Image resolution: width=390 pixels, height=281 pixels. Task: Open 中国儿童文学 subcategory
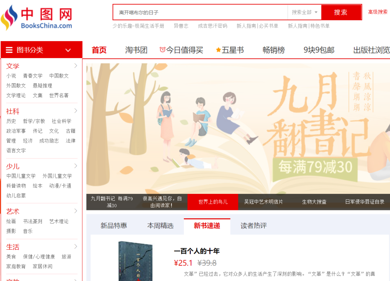click(21, 176)
